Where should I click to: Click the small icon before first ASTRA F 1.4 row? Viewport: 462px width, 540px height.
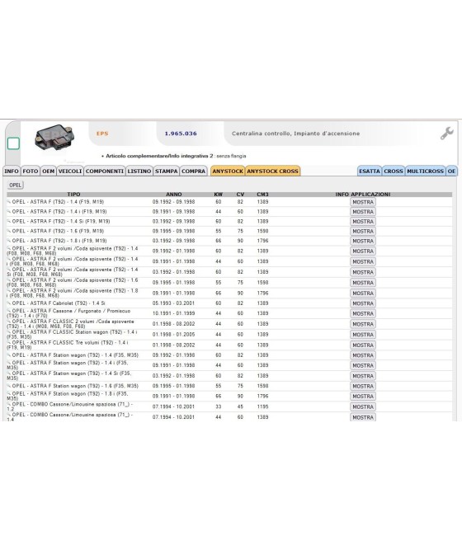(9, 202)
